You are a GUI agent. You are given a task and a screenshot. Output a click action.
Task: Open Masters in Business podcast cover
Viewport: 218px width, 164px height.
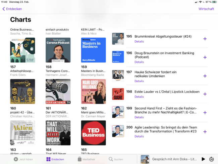point(94,50)
